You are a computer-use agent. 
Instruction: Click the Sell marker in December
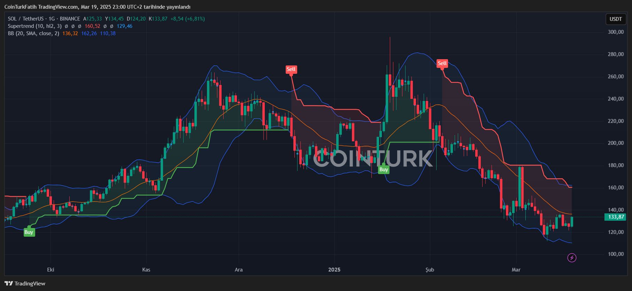(x=291, y=69)
